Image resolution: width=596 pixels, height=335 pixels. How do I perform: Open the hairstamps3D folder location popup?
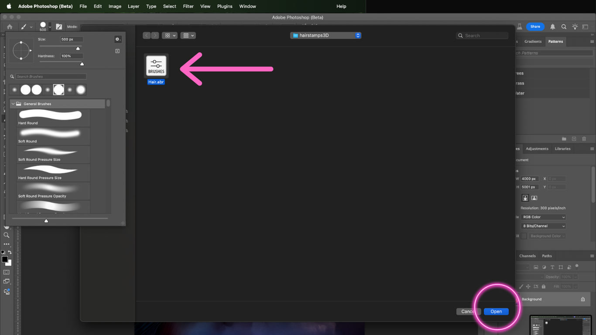click(325, 35)
